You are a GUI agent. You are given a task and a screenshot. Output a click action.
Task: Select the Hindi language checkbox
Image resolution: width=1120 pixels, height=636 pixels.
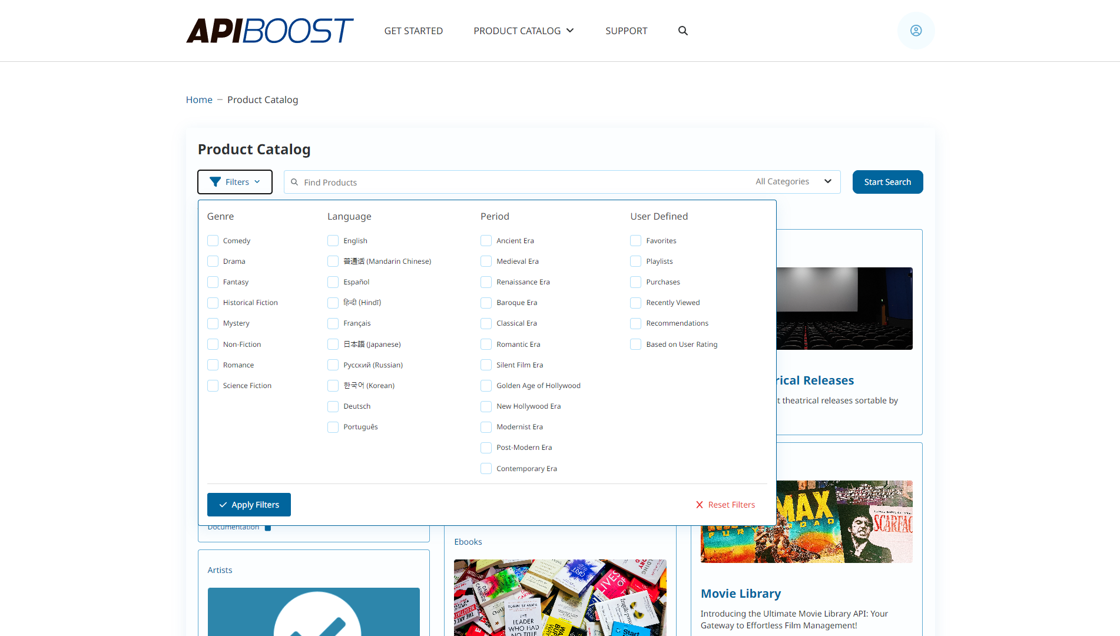[333, 303]
